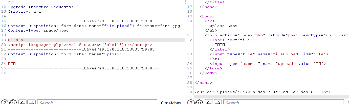
Task: Click the 'Upload Labs' heading text in response
Action: [x=224, y=26]
